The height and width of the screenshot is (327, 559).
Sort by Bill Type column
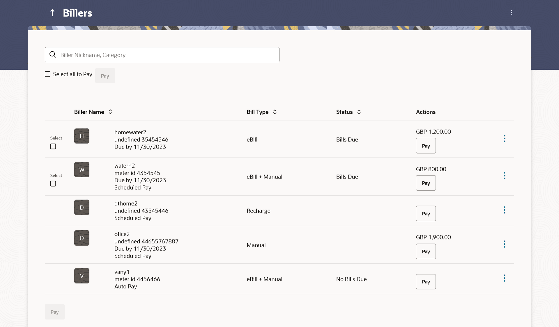[275, 112]
